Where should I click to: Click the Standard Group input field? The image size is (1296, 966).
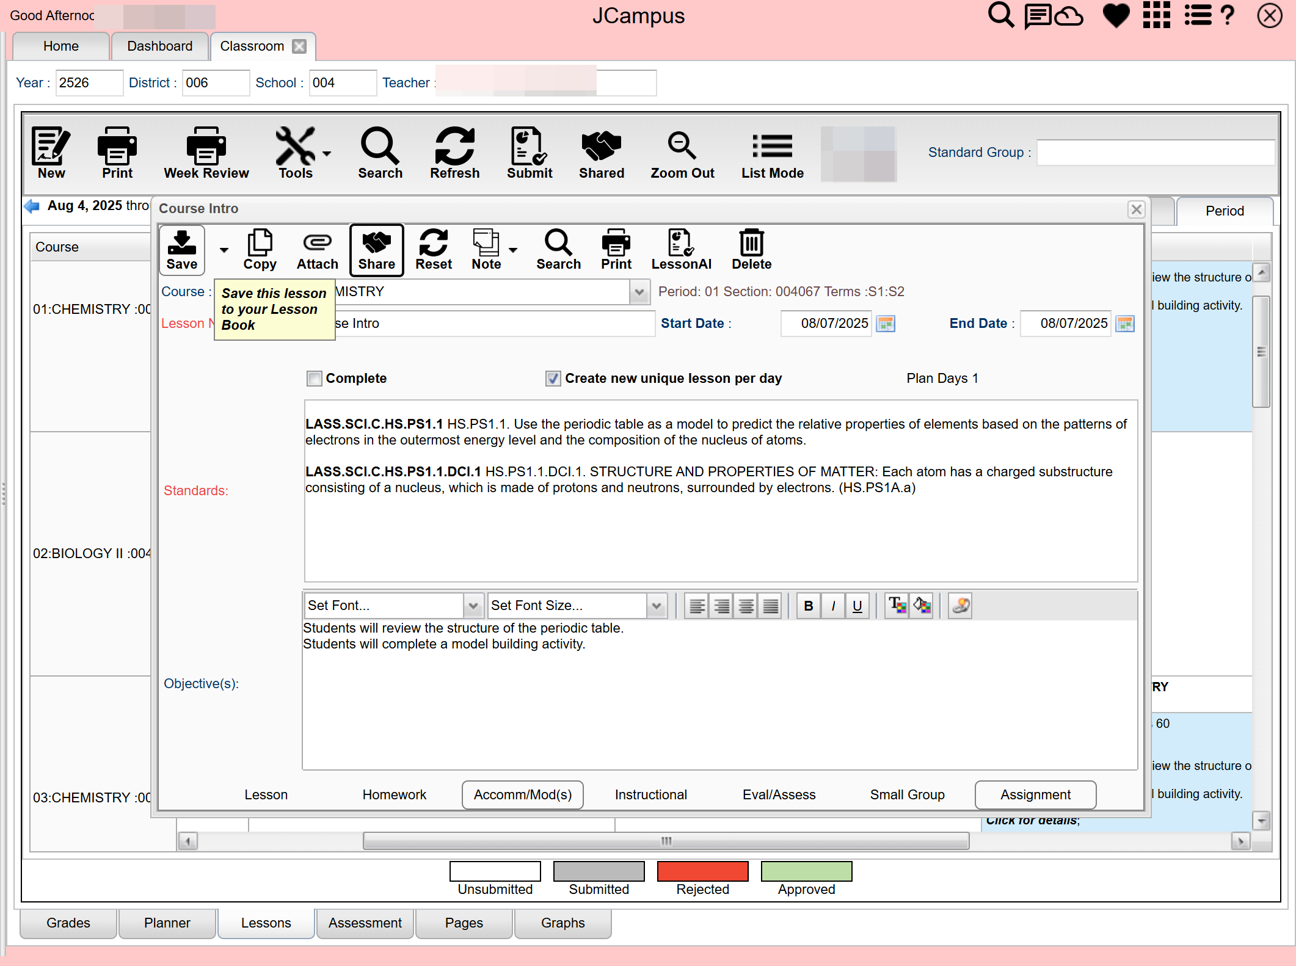pyautogui.click(x=1156, y=153)
